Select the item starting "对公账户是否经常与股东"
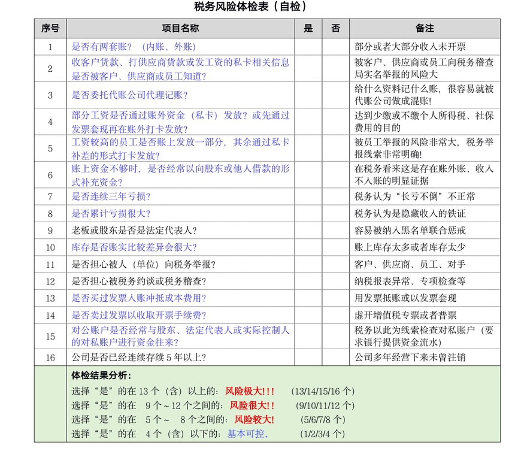 pyautogui.click(x=181, y=336)
